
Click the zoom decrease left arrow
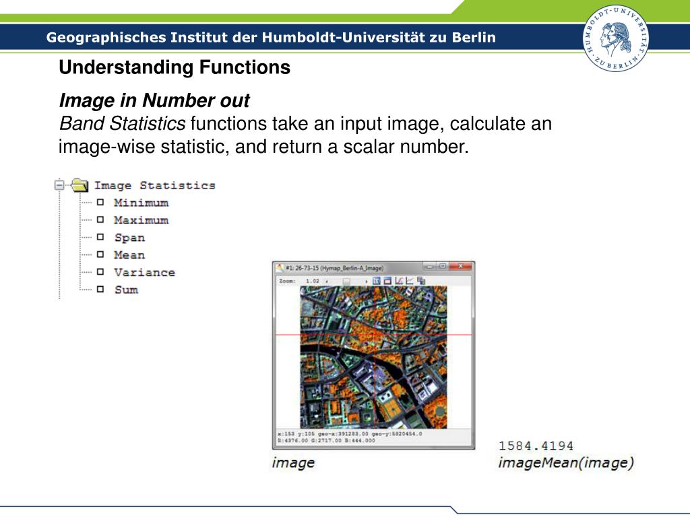click(327, 281)
